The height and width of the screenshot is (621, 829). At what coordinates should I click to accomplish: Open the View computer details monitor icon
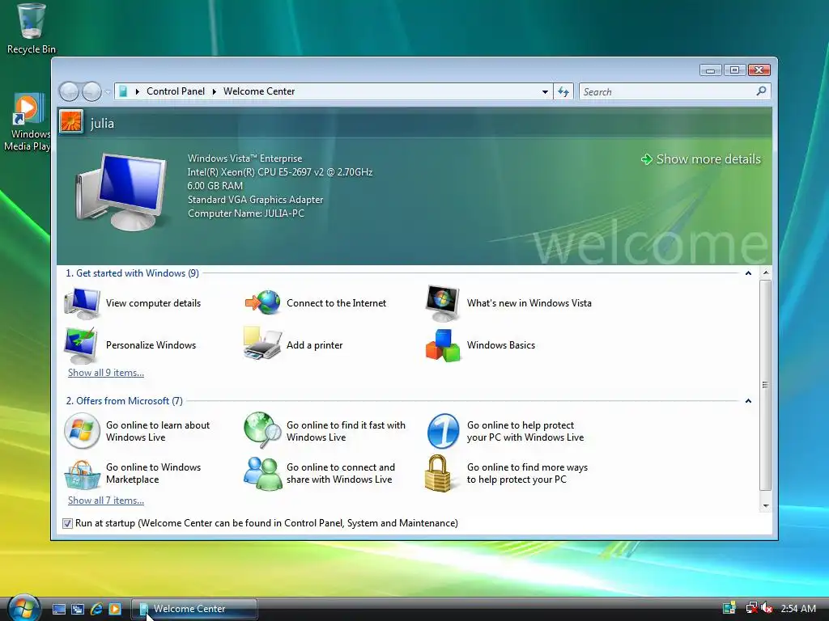tap(82, 303)
